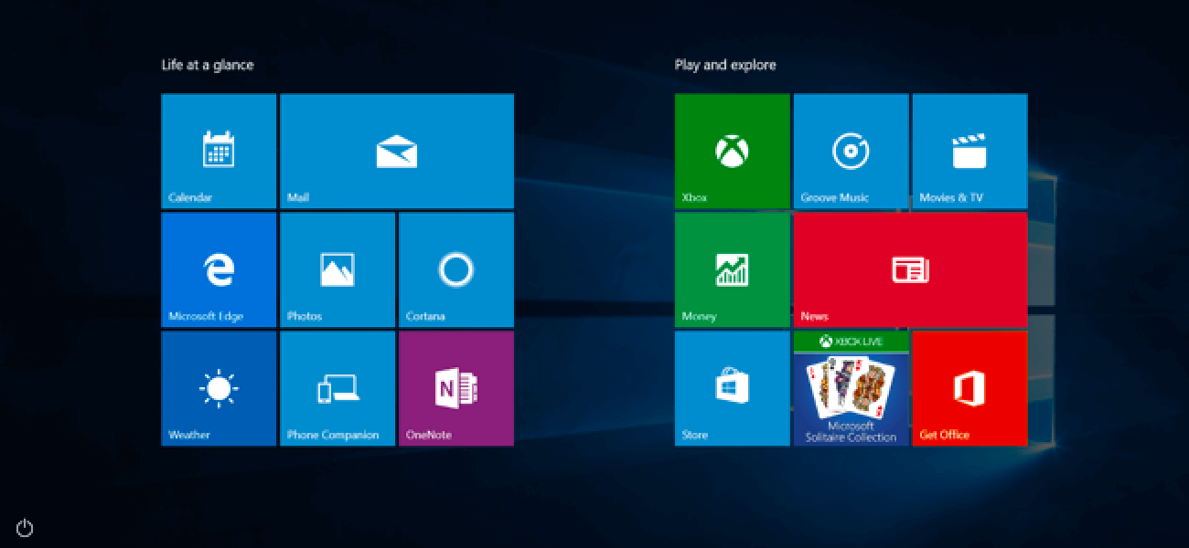Open Microsoft Solitaire Collection tile
This screenshot has width=1189, height=548.
point(851,397)
